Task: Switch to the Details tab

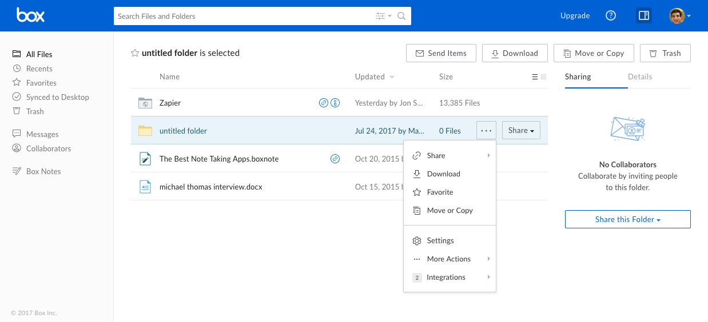Action: tap(640, 77)
